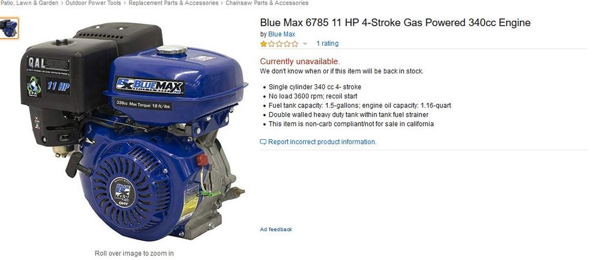Click the one-star rating icon
Viewport: 592px width, 260px height.
pyautogui.click(x=264, y=44)
